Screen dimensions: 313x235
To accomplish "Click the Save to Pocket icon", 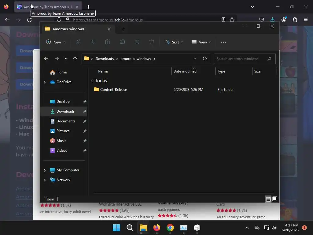I will 262,20.
